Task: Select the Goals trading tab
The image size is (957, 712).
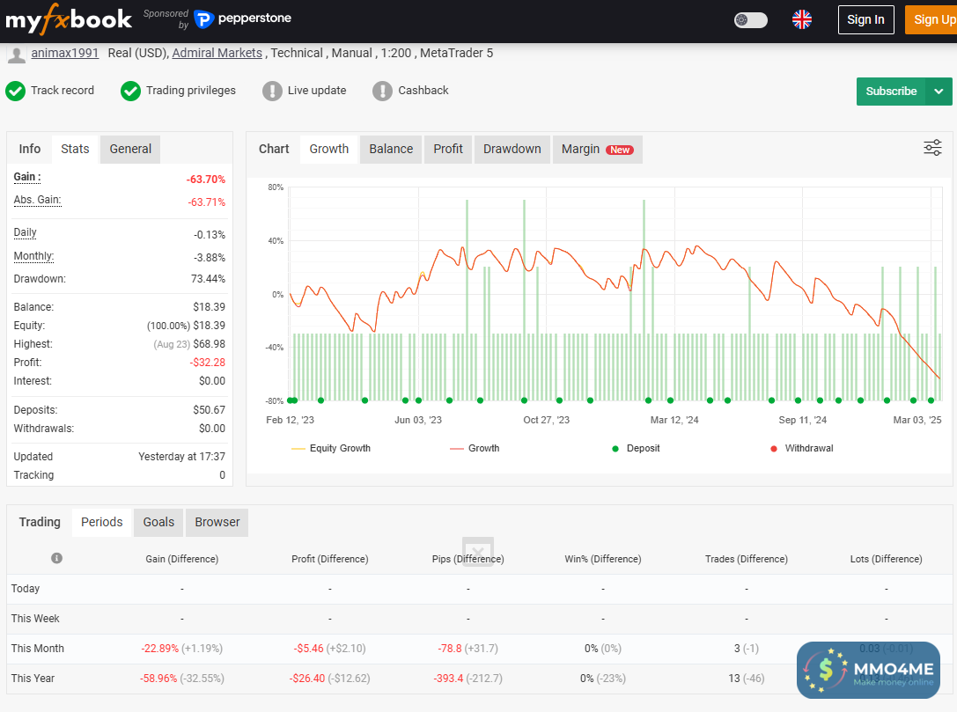Action: click(158, 522)
